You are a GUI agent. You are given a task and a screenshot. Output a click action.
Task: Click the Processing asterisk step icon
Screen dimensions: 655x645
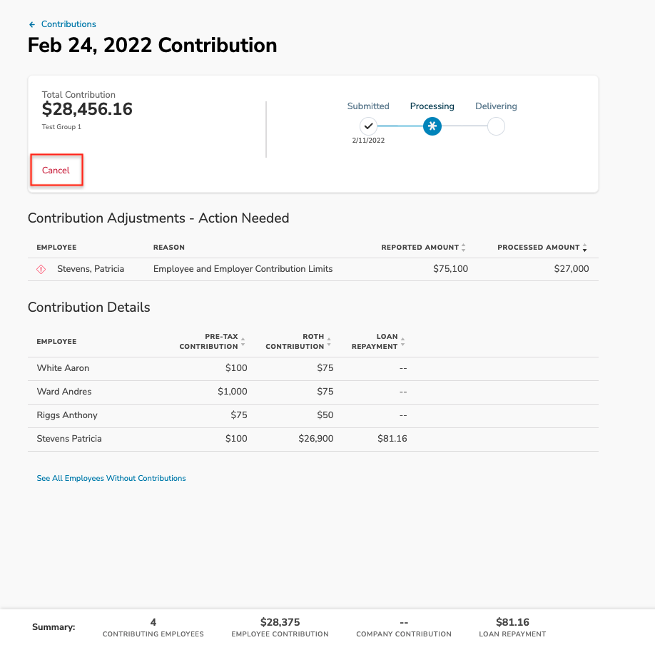(432, 126)
